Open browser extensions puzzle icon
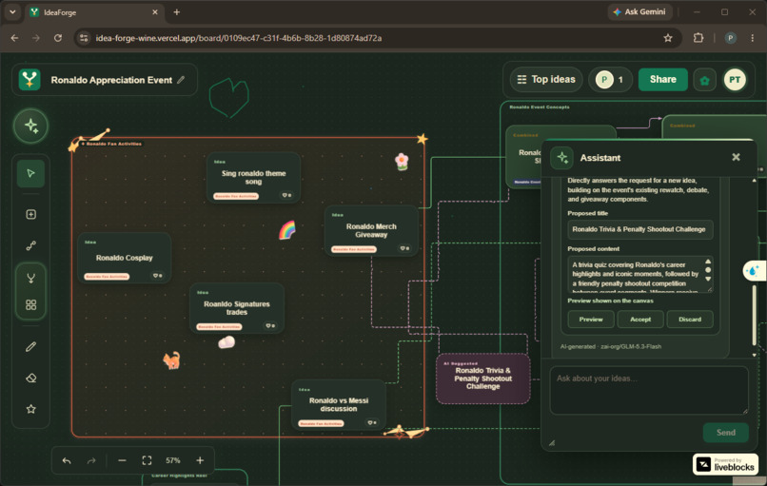 pyautogui.click(x=698, y=38)
